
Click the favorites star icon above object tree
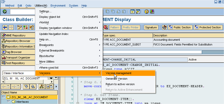[50, 86]
